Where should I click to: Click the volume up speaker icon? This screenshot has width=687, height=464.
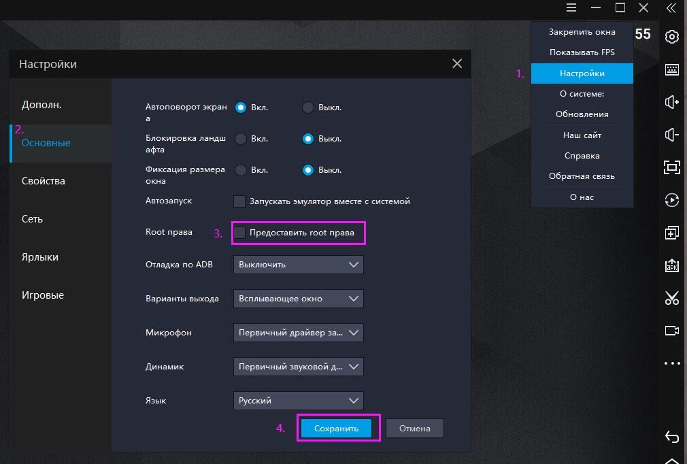672,102
